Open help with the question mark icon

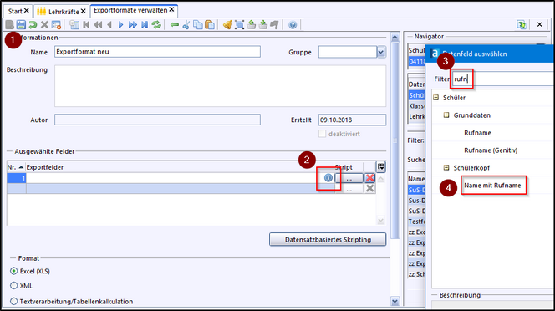293,25
